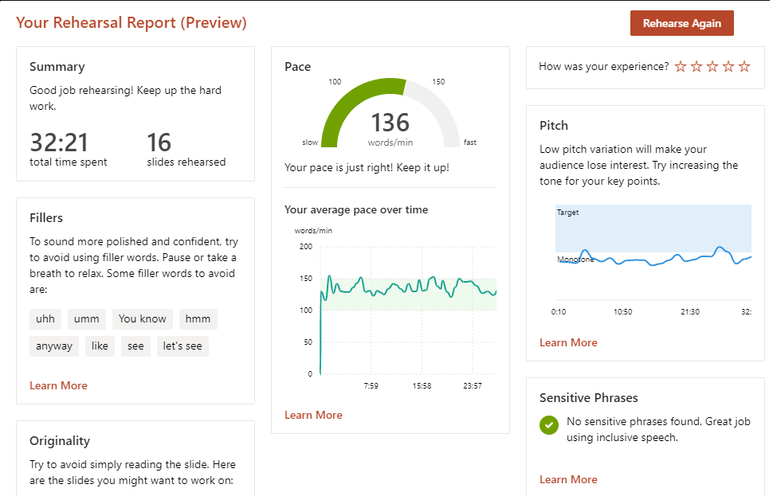The height and width of the screenshot is (496, 777).
Task: Rate experience with the second star
Action: [696, 67]
